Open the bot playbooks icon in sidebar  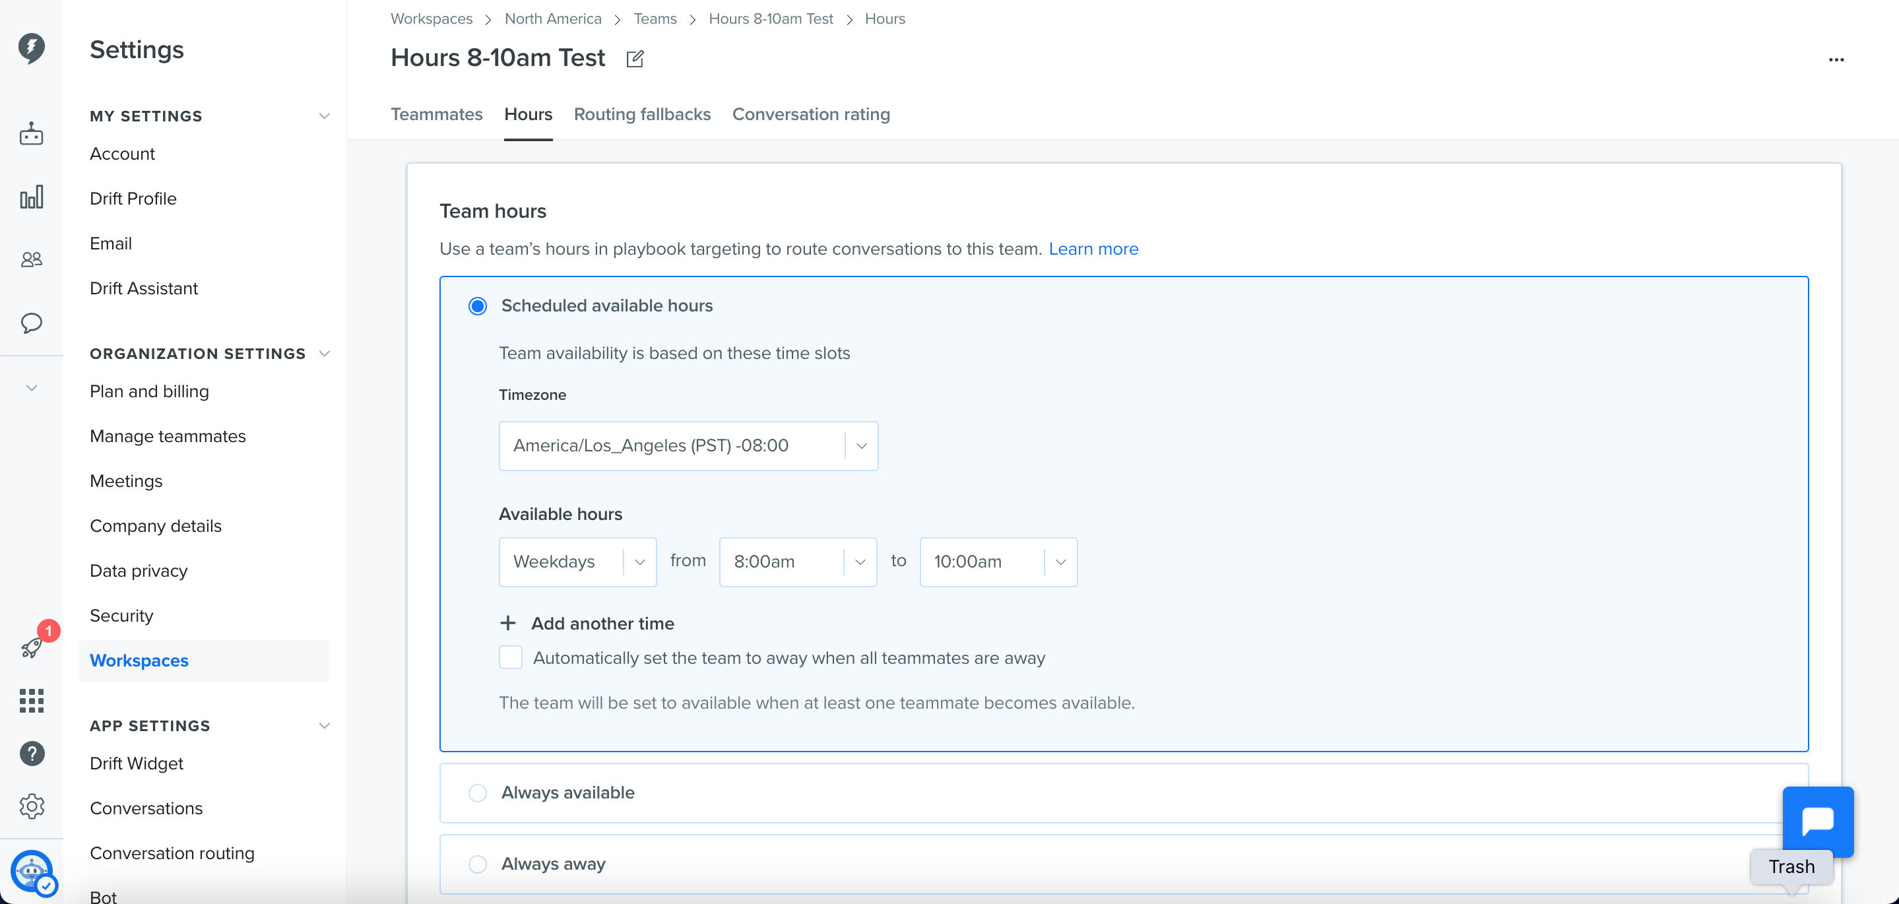[31, 134]
